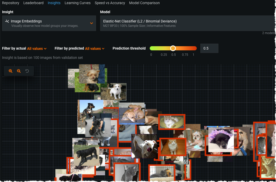The height and width of the screenshot is (182, 276).
Task: Switch to the Leaderboard tab
Action: pos(34,3)
